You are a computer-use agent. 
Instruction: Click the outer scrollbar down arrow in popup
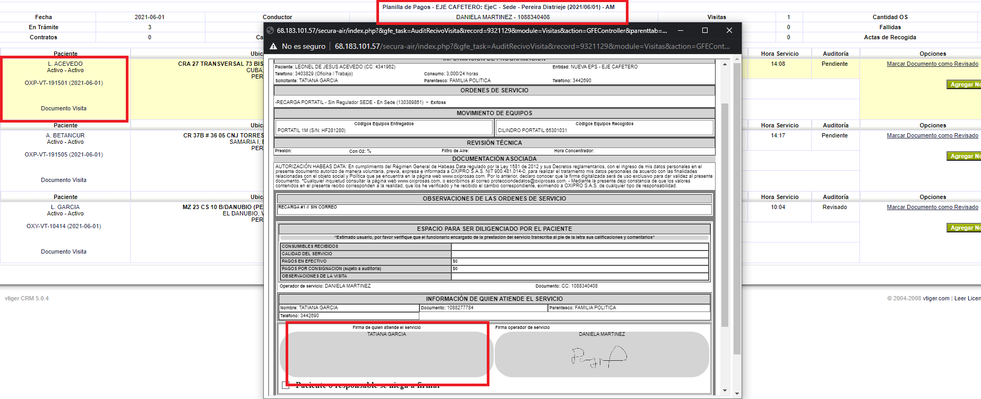pyautogui.click(x=737, y=394)
